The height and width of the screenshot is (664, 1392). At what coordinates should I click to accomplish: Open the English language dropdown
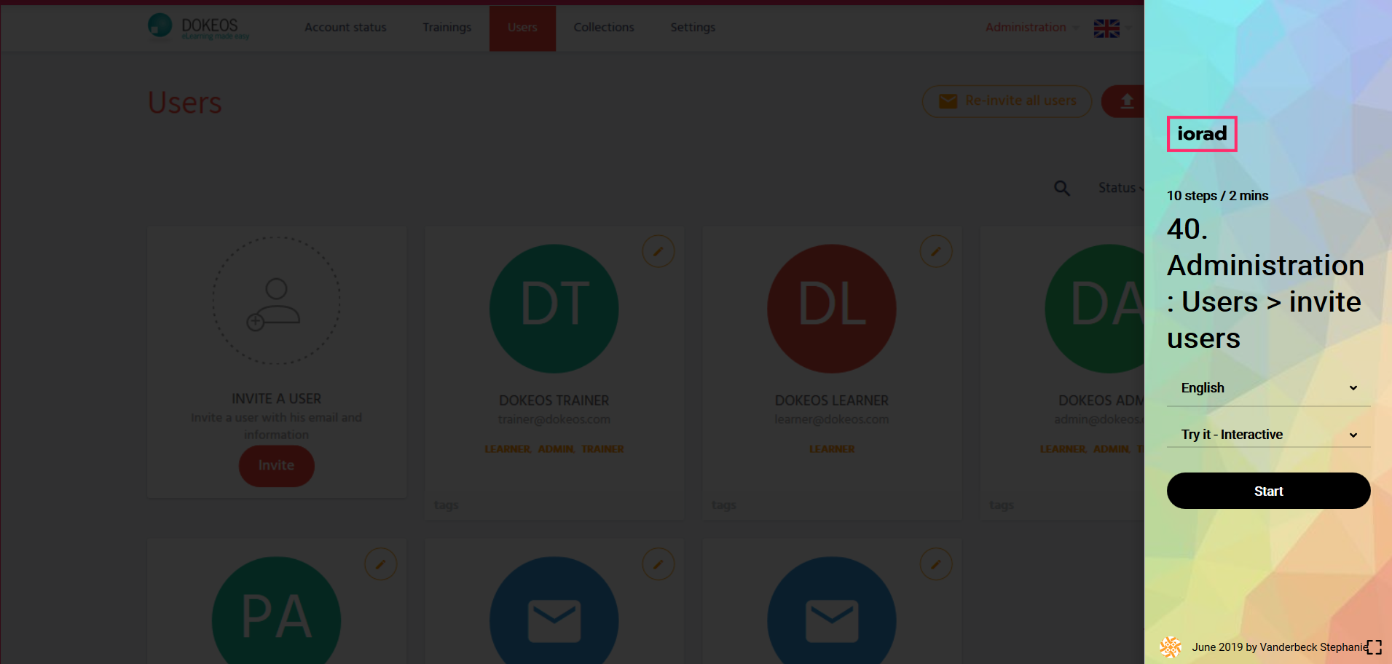point(1268,388)
